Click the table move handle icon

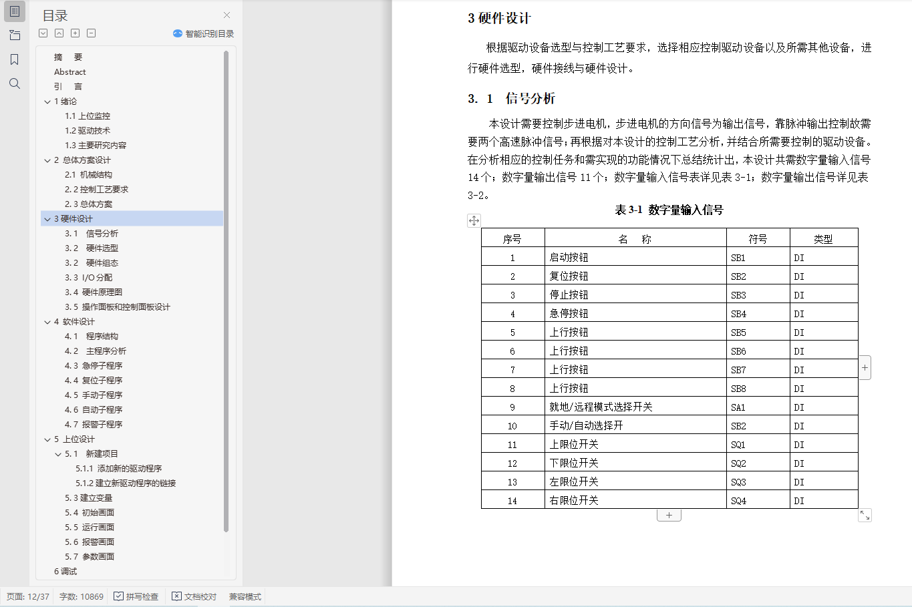coord(474,220)
